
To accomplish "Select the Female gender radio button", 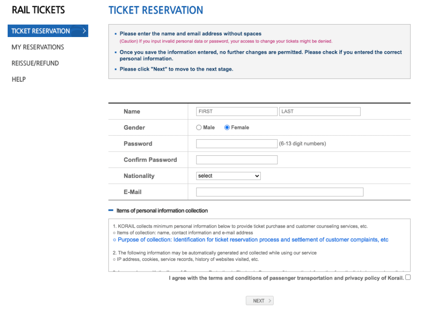I will click(227, 127).
